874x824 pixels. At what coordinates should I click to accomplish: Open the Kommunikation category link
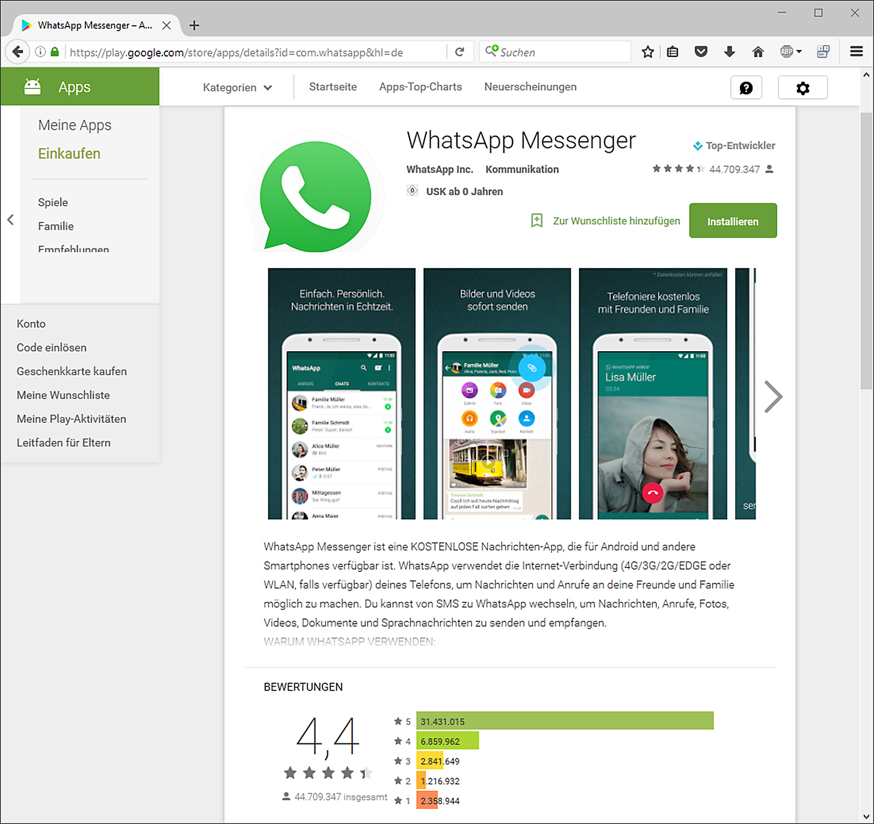pyautogui.click(x=522, y=170)
